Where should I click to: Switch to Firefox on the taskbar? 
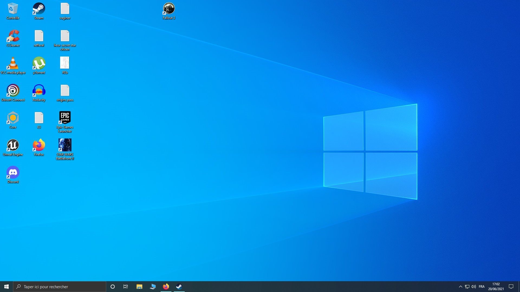(166, 287)
